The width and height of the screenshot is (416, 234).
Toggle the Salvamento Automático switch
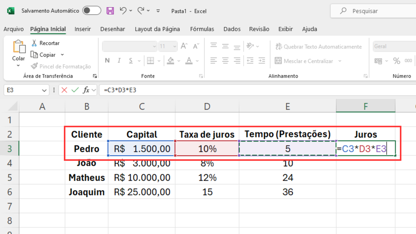pyautogui.click(x=91, y=11)
